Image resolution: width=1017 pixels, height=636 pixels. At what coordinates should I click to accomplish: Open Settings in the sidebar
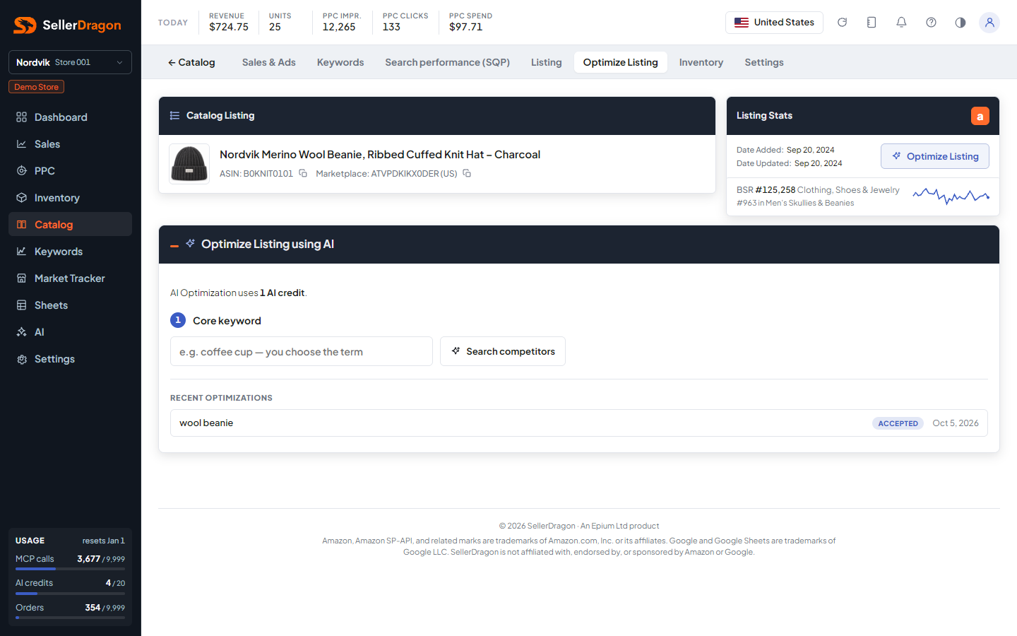click(x=70, y=359)
